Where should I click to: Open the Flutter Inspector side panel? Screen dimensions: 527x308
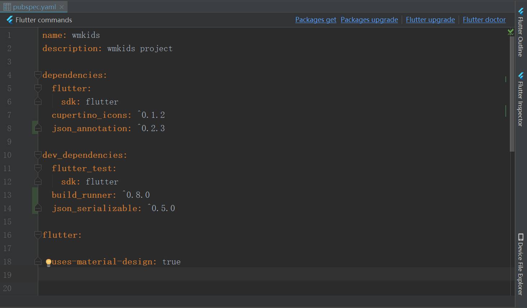pyautogui.click(x=521, y=99)
